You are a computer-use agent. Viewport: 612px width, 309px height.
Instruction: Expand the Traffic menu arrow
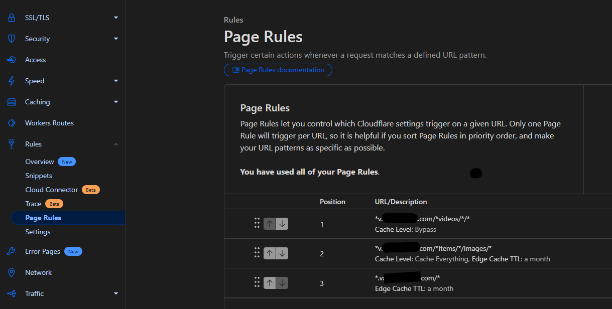pyautogui.click(x=116, y=293)
